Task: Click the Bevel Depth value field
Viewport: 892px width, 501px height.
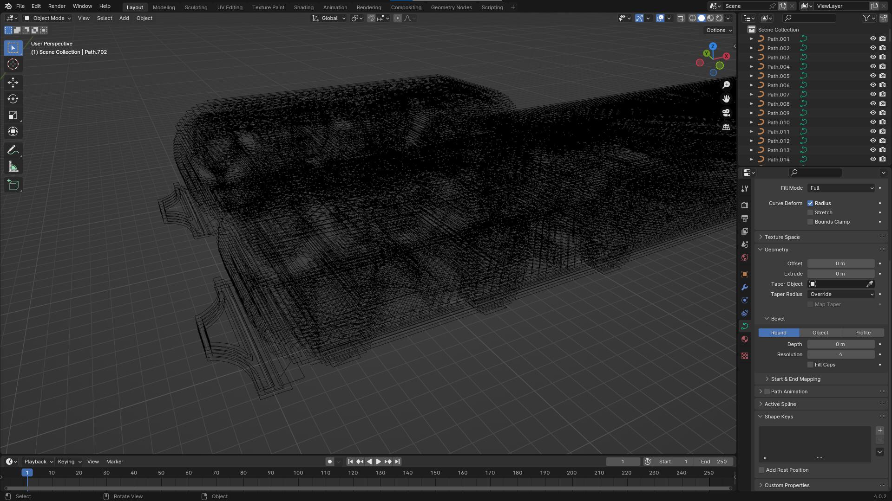Action: [x=841, y=344]
